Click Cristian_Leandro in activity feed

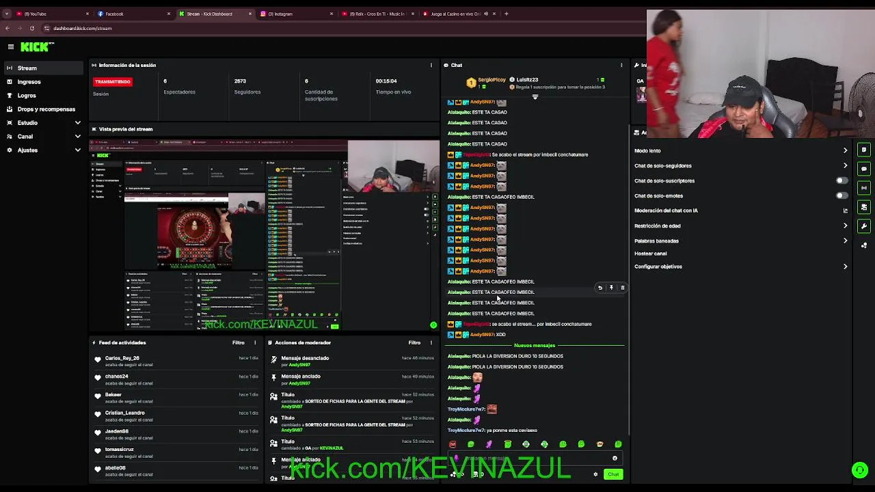125,413
